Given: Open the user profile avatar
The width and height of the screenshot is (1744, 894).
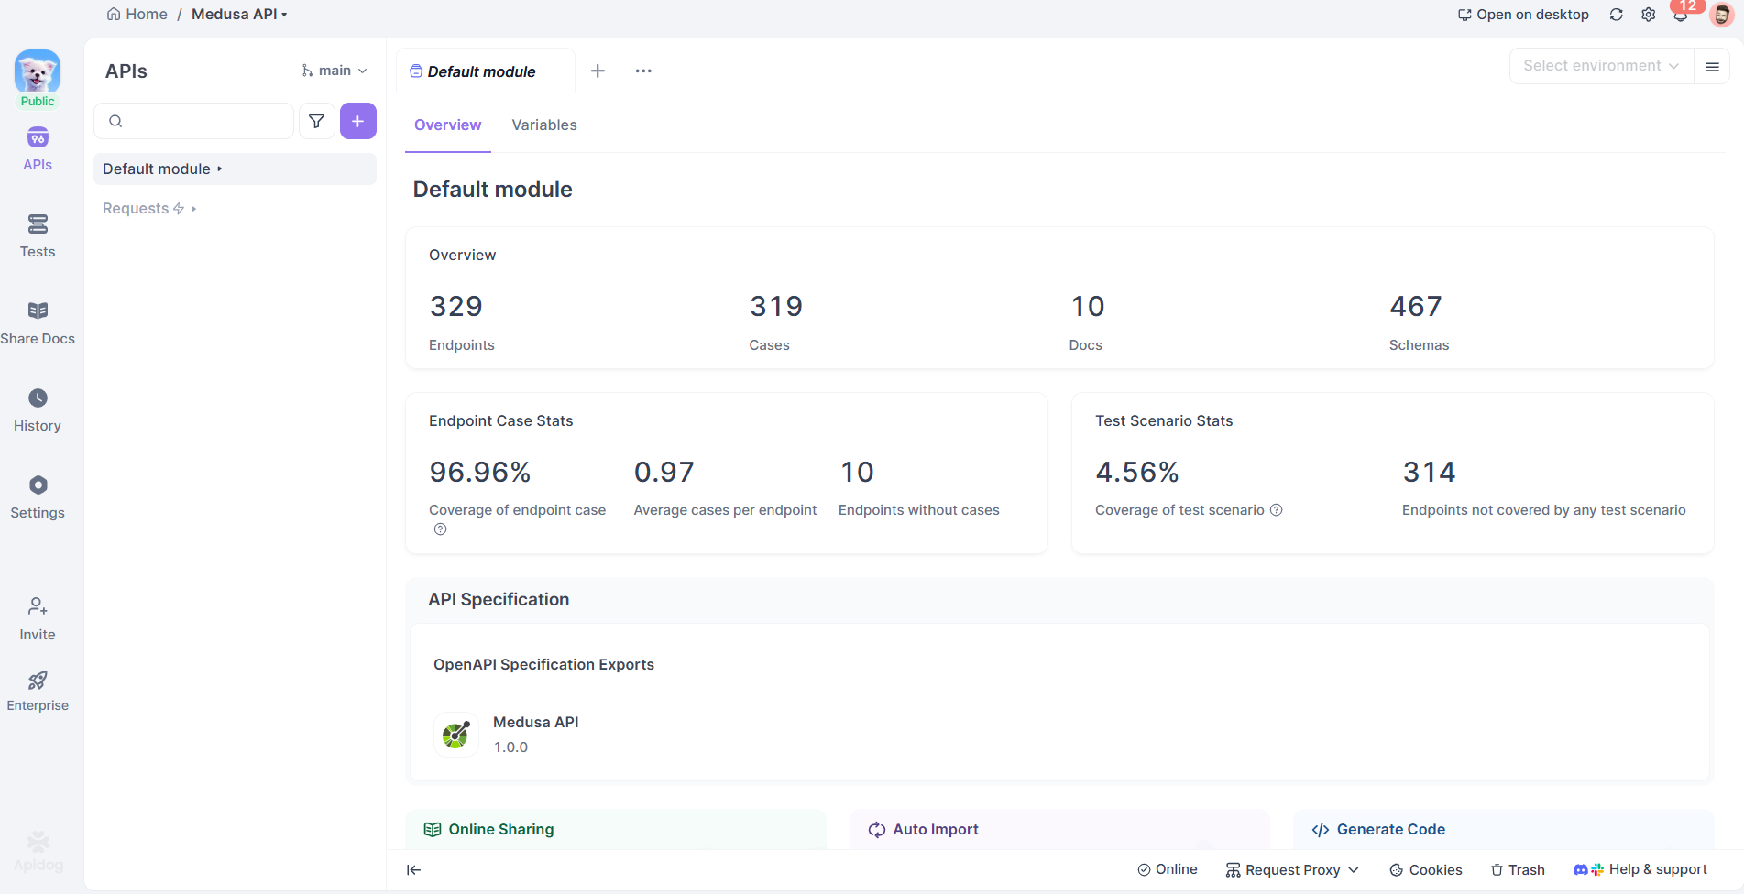Looking at the screenshot, I should [1722, 15].
